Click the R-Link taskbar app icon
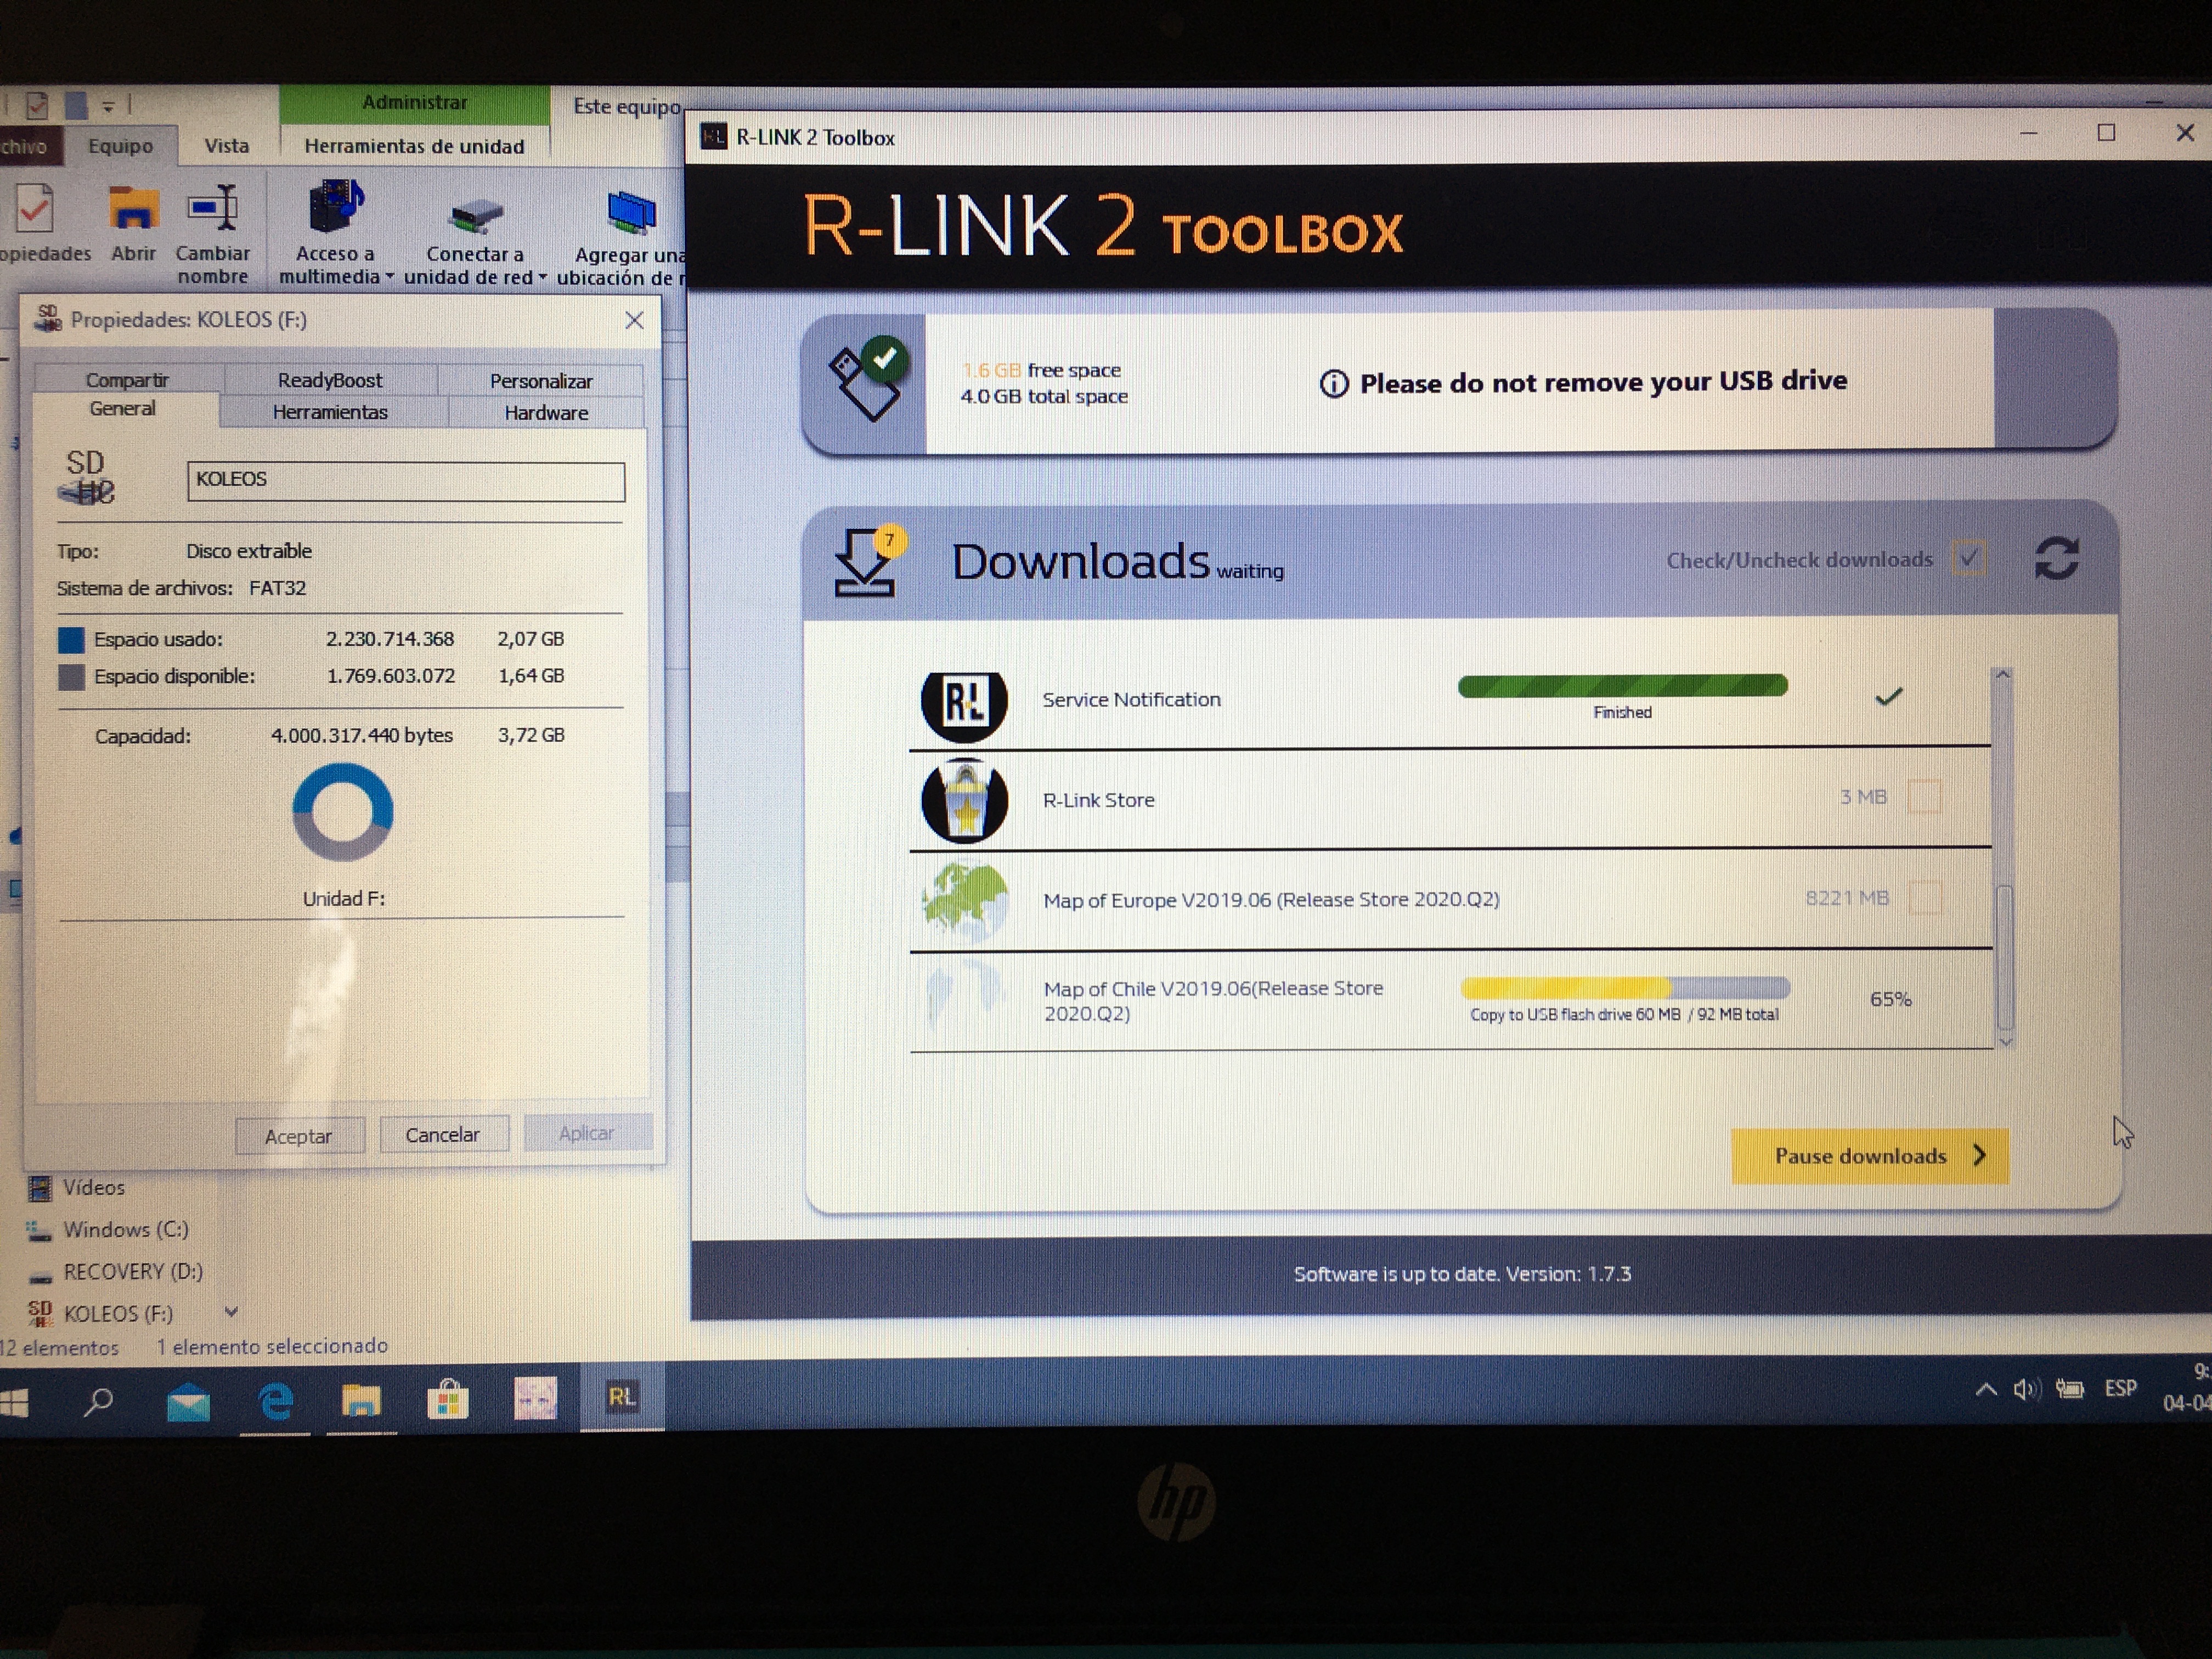The image size is (2212, 1659). [621, 1397]
